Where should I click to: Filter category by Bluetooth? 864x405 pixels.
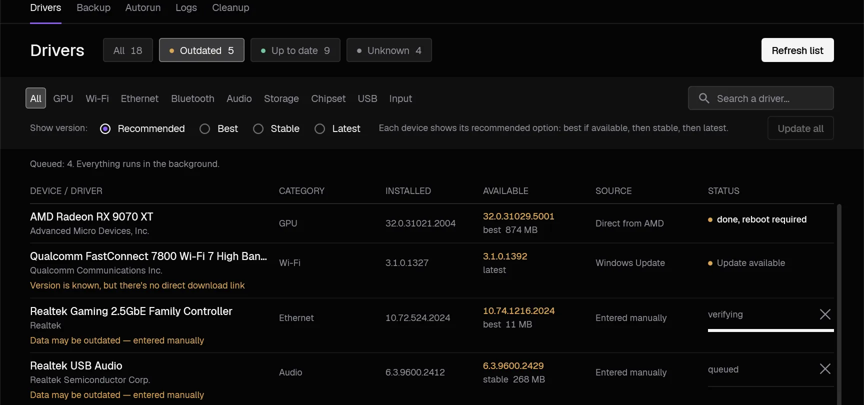(192, 98)
